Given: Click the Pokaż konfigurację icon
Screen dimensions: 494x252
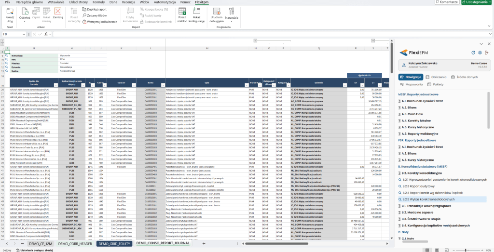Looking at the screenshot, I should (197, 12).
